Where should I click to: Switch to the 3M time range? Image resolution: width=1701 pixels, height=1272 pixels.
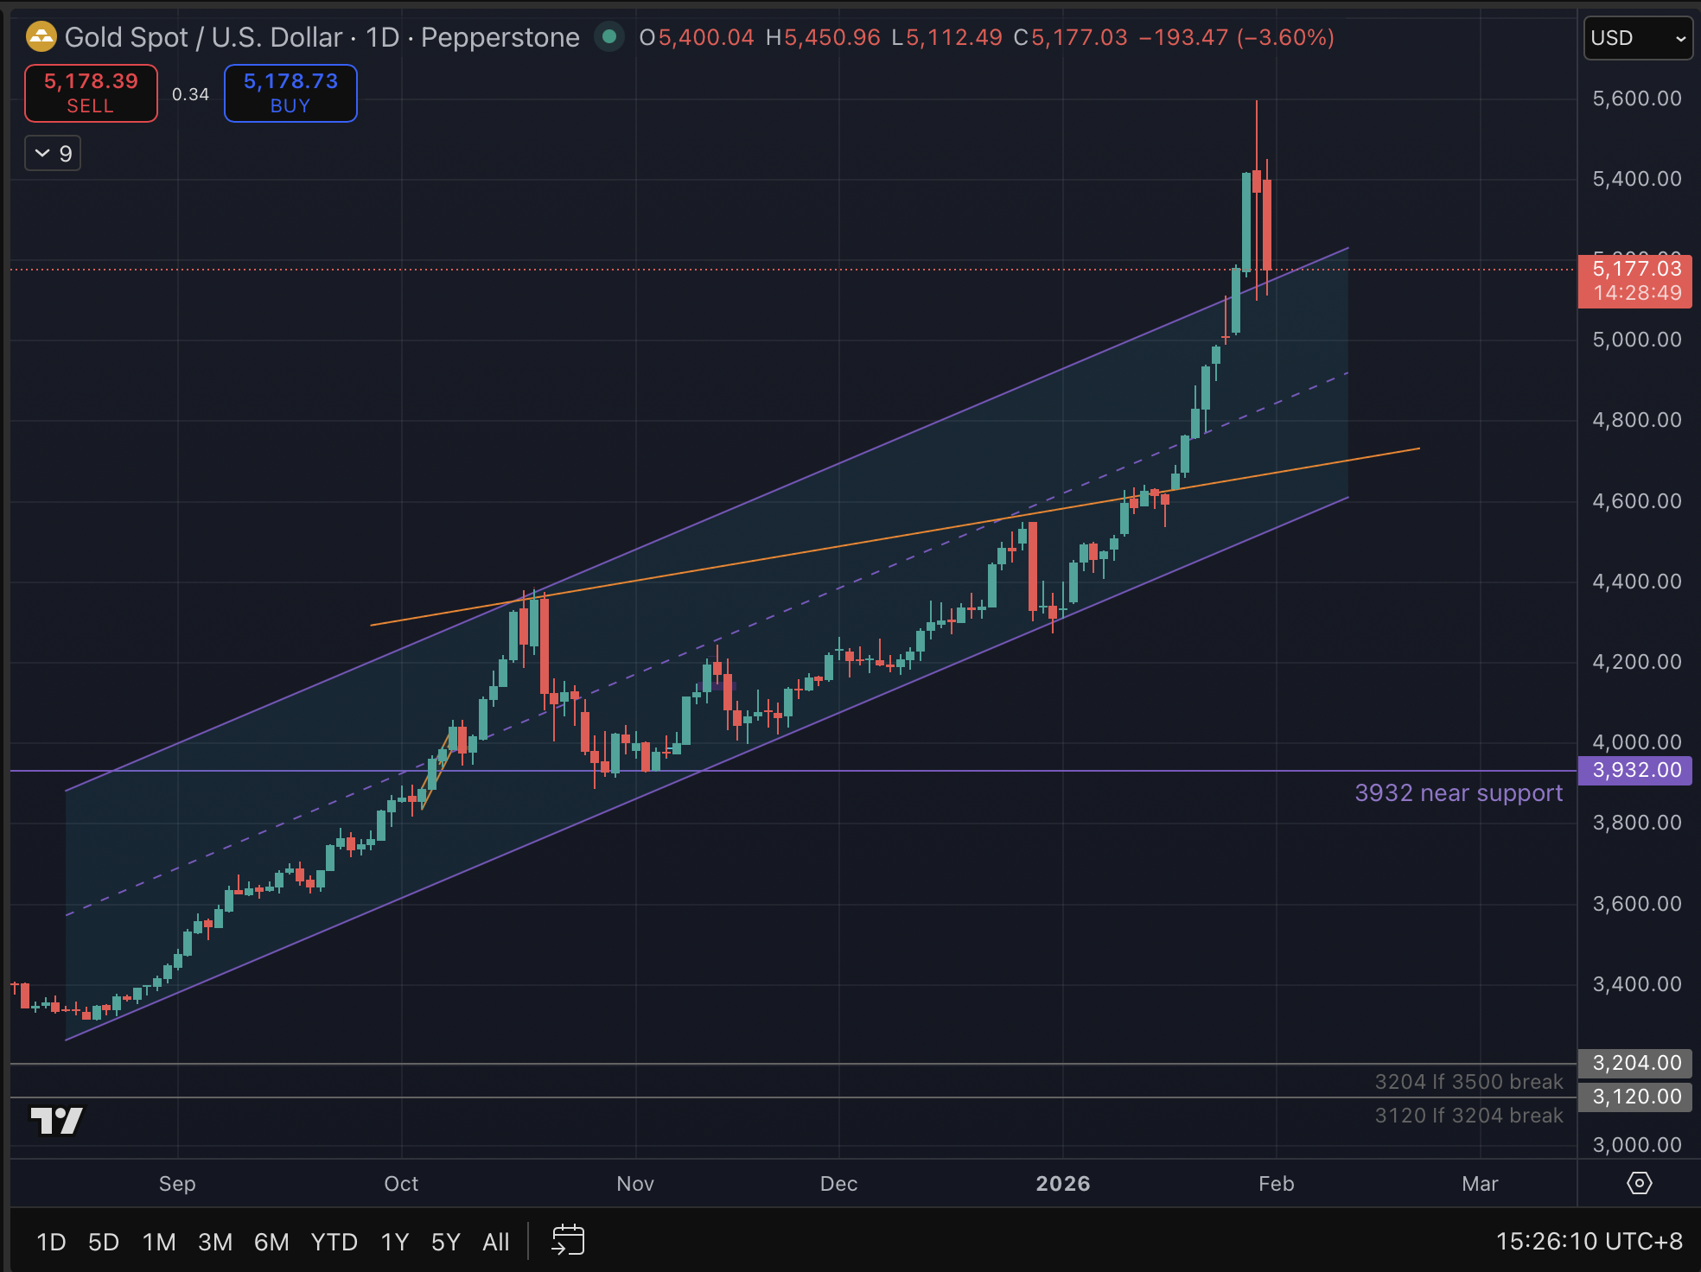click(x=215, y=1242)
